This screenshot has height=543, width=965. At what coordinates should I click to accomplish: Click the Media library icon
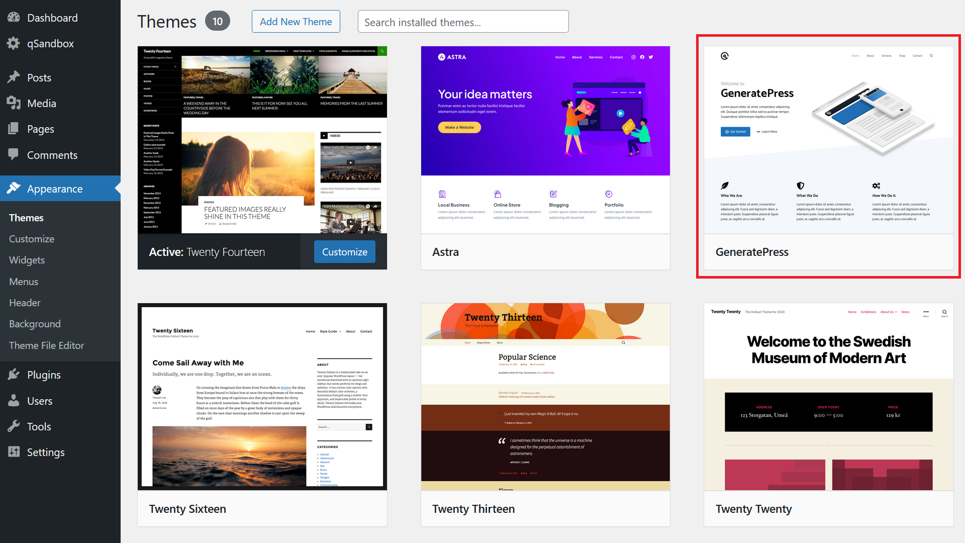[14, 103]
